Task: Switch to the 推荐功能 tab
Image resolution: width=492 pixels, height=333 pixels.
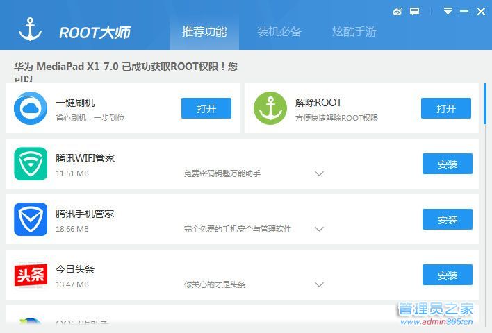Action: [x=204, y=31]
